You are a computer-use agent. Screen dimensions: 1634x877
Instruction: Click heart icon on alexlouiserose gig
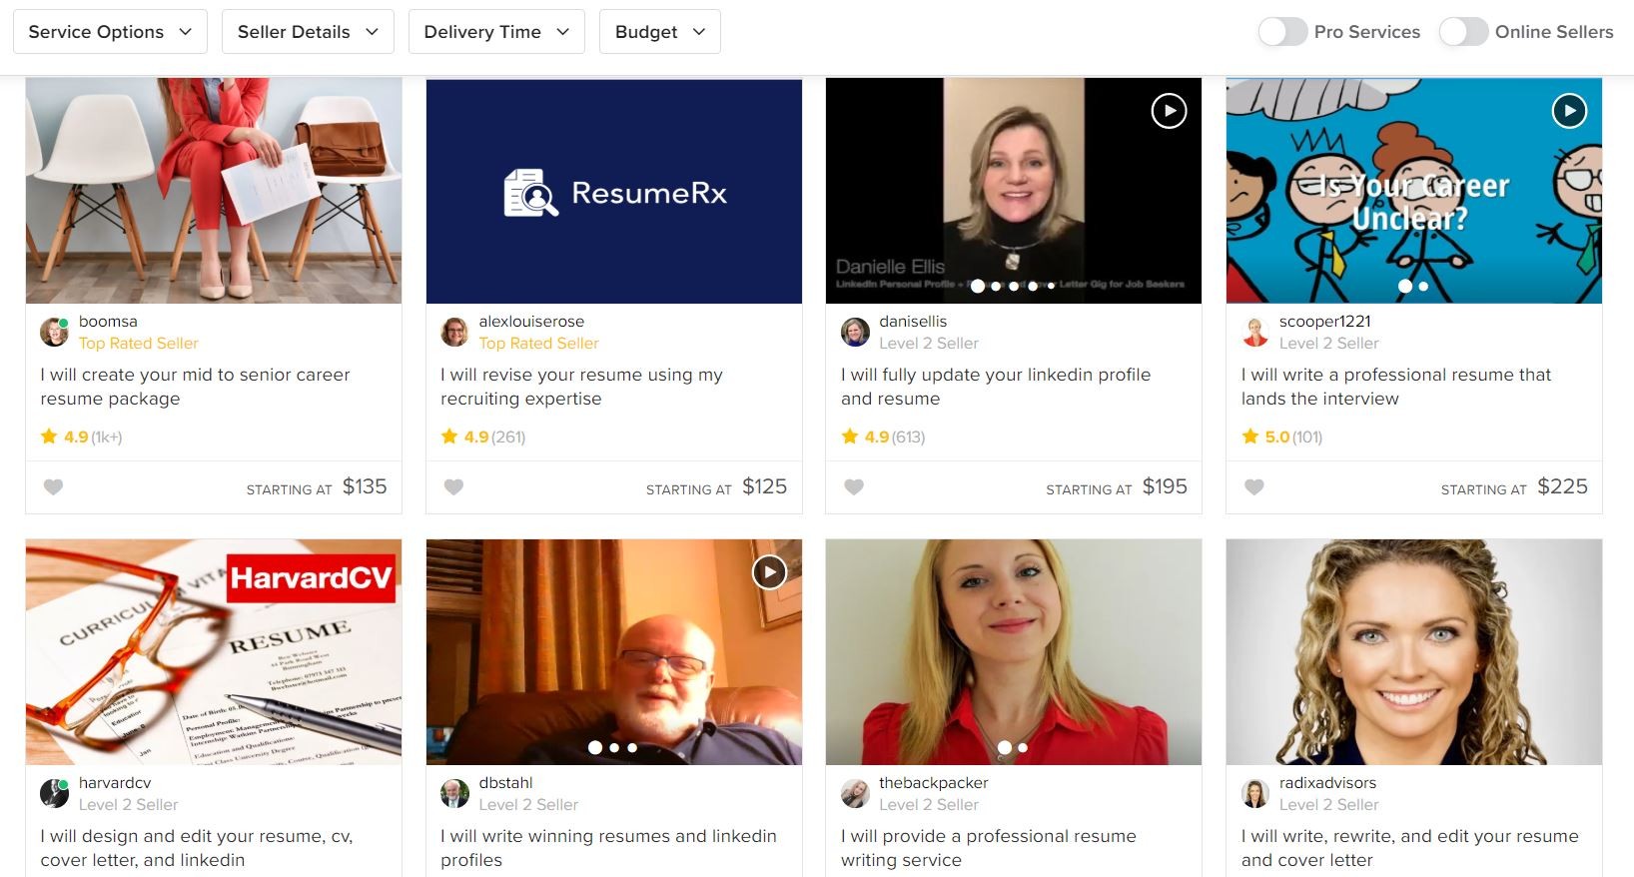tap(453, 487)
